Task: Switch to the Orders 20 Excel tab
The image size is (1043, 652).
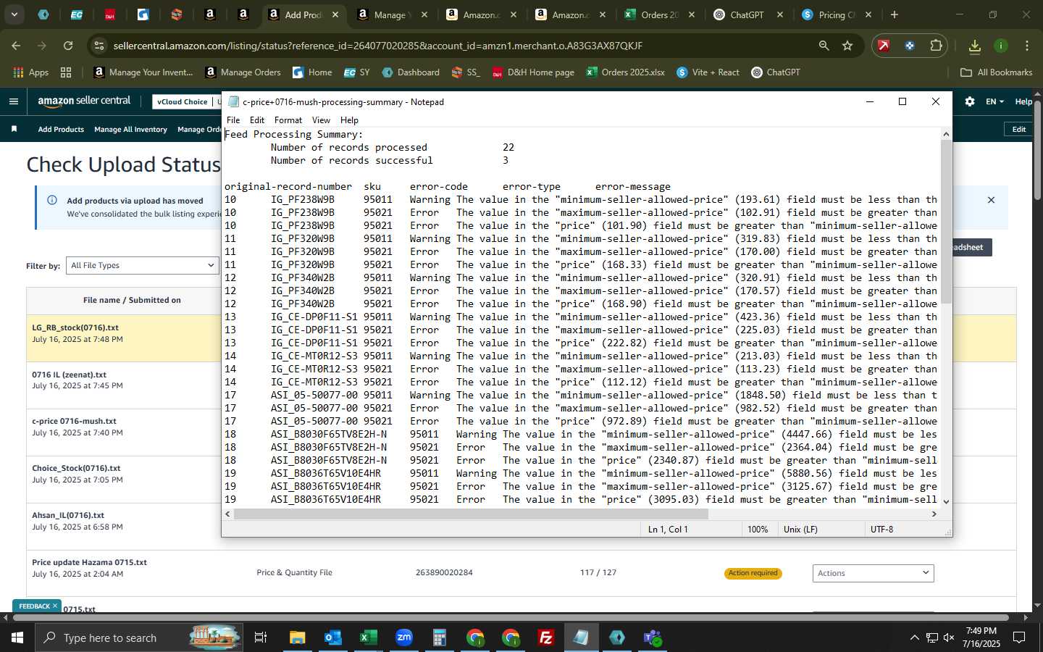Action: click(659, 14)
